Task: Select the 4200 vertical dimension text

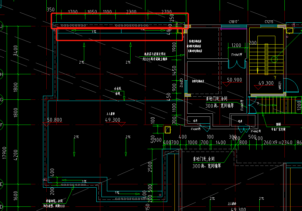Action: [x=16, y=155]
